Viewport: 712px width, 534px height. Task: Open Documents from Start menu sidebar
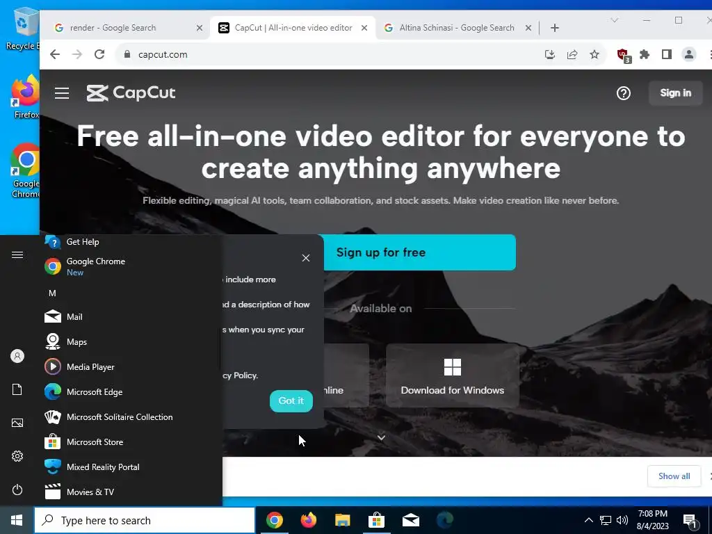[17, 389]
